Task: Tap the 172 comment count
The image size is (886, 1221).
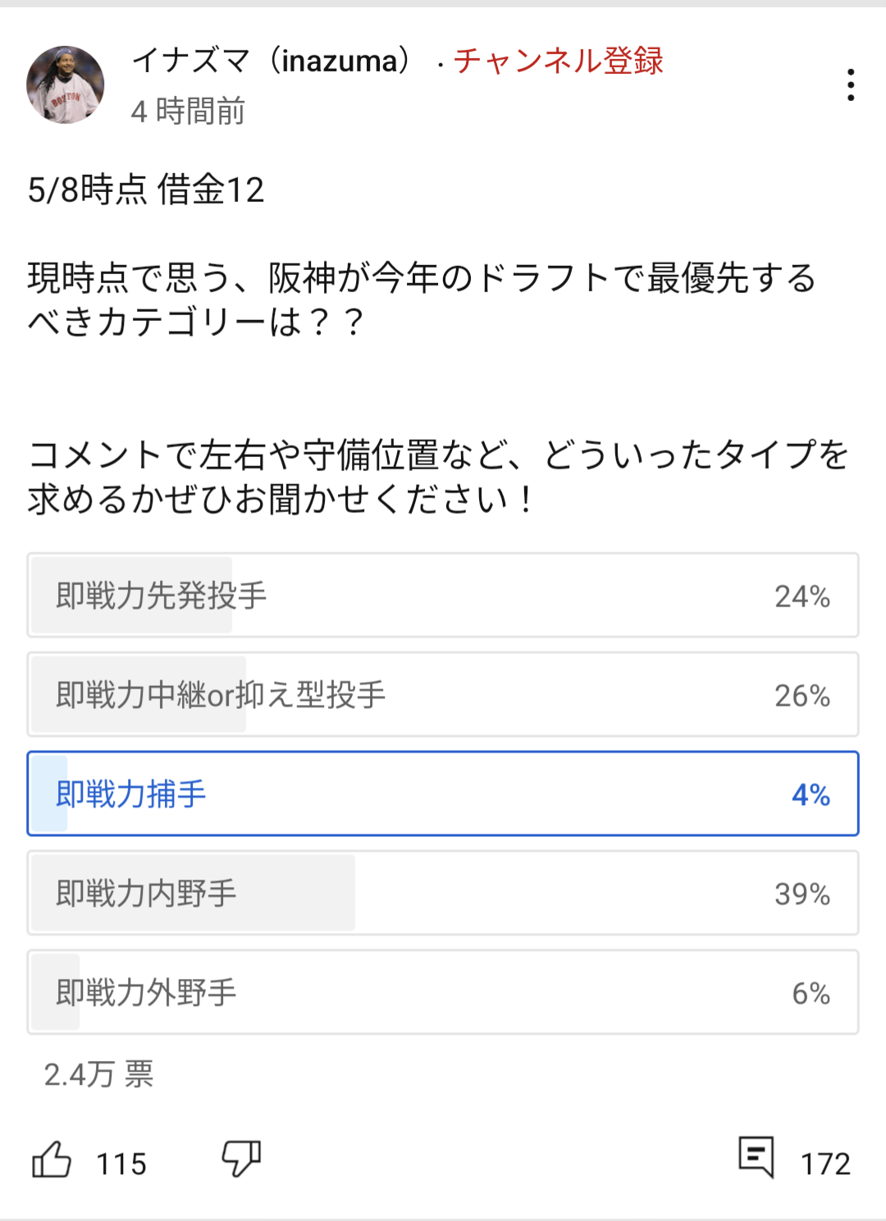Action: point(825,1164)
